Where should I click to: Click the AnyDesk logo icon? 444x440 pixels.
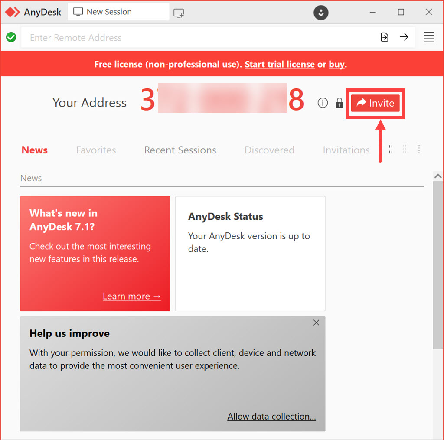point(13,12)
